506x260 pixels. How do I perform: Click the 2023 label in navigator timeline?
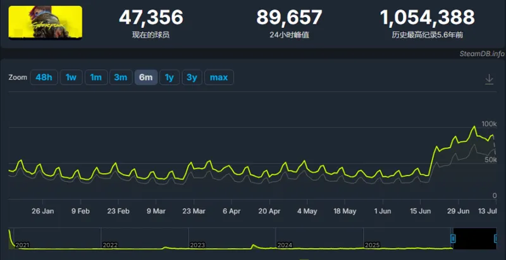(x=197, y=245)
